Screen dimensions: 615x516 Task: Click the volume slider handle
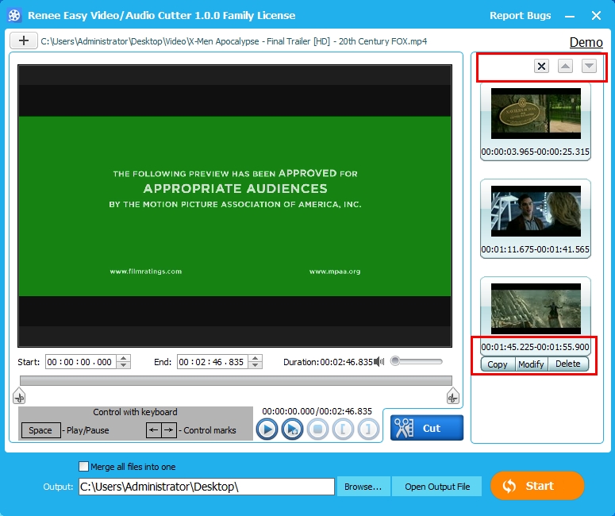pyautogui.click(x=395, y=361)
